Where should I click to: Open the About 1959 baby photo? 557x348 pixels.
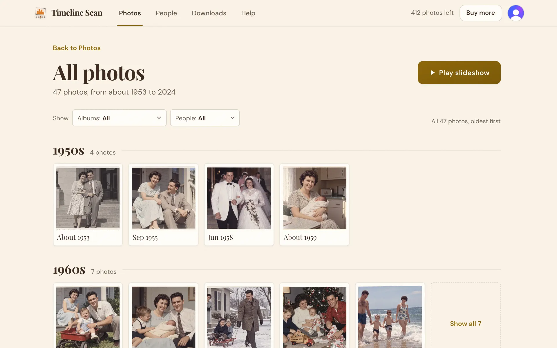tap(314, 205)
